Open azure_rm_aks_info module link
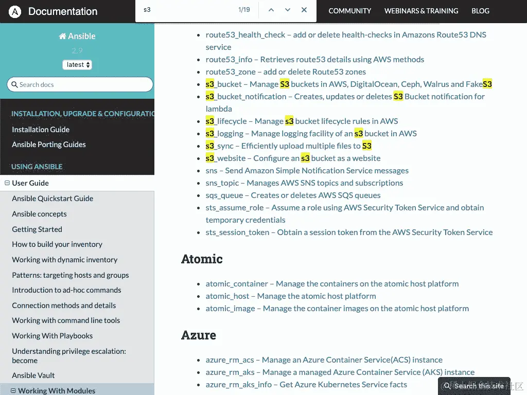This screenshot has width=527, height=395. (306, 385)
